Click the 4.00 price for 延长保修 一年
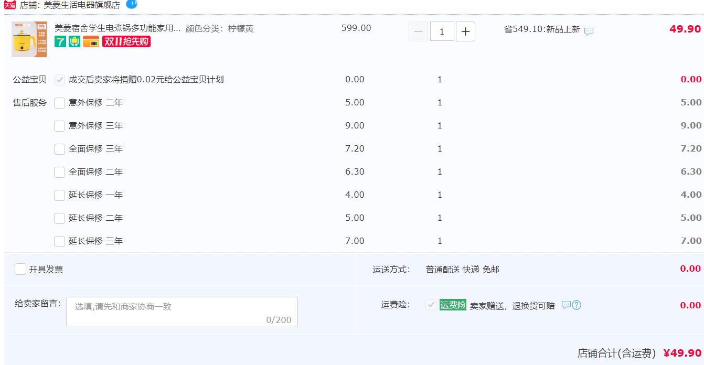This screenshot has height=365, width=704. 355,195
